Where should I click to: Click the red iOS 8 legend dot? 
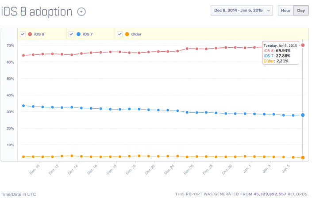30,34
